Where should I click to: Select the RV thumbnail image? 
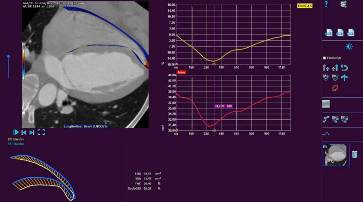(x=336, y=155)
